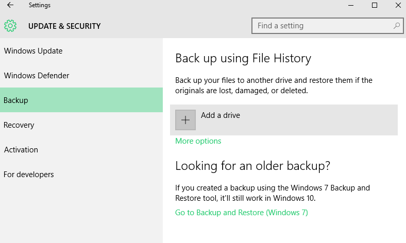
Task: Open the For developers section
Action: [81, 175]
